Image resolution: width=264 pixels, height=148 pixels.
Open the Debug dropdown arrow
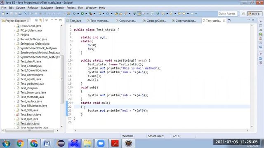pos(78,14)
